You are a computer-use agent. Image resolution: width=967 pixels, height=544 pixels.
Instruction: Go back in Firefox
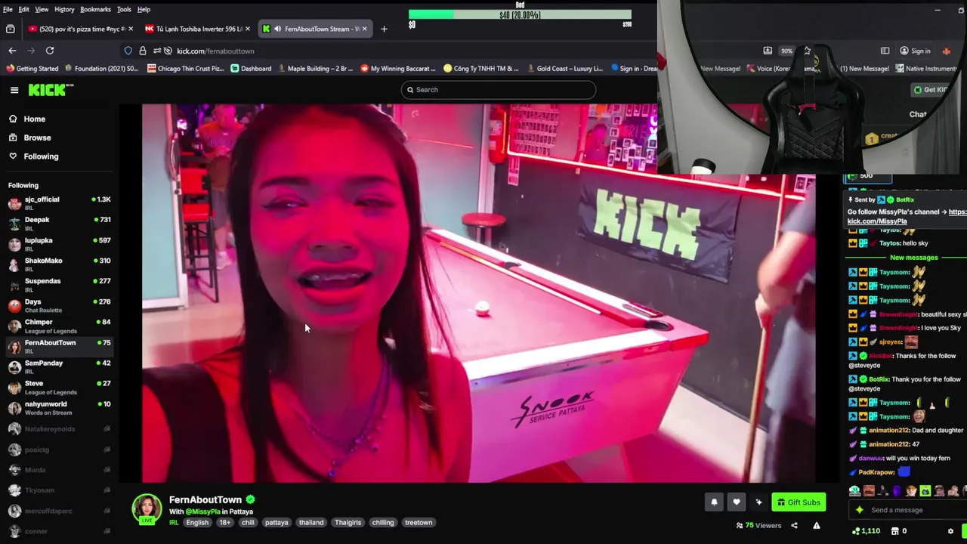coord(12,51)
